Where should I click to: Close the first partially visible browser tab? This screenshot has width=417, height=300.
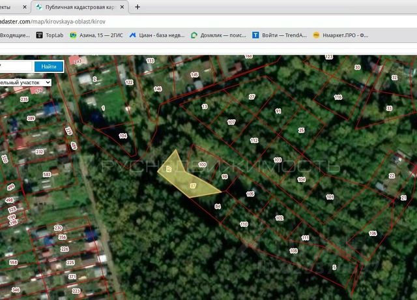click(25, 7)
